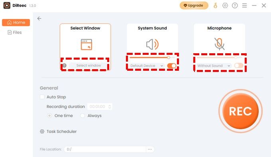This screenshot has height=157, width=271.
Task: Switch to the Home tab
Action: coord(16,22)
